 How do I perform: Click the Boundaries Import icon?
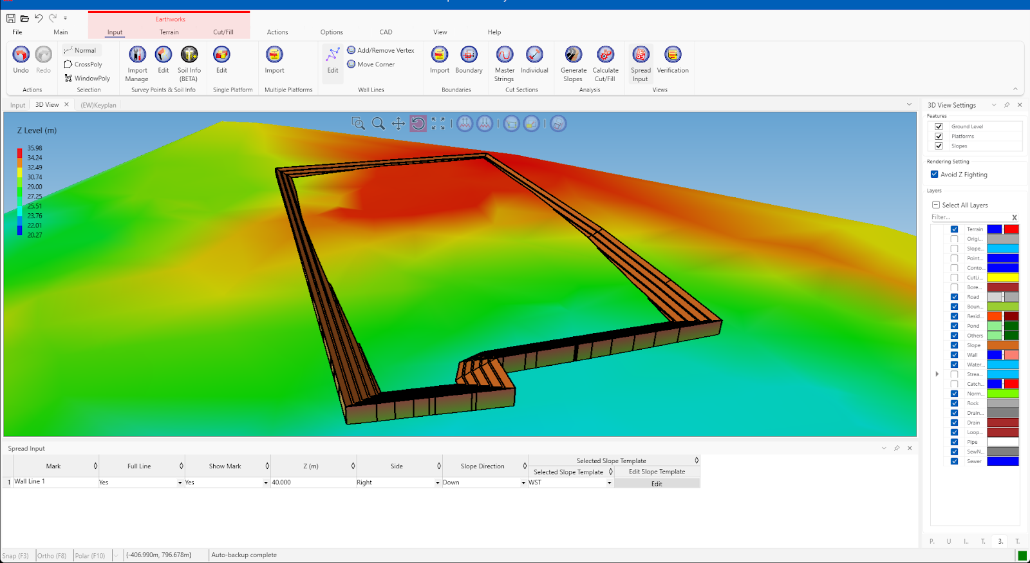click(440, 55)
